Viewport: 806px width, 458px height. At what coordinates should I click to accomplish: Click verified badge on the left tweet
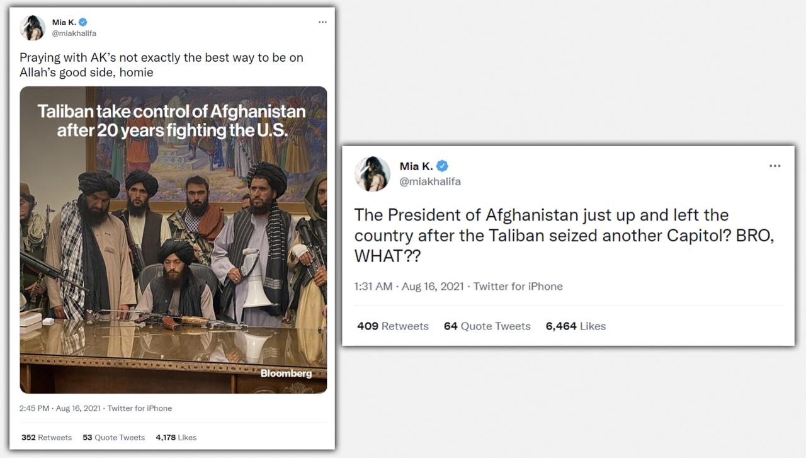click(83, 23)
